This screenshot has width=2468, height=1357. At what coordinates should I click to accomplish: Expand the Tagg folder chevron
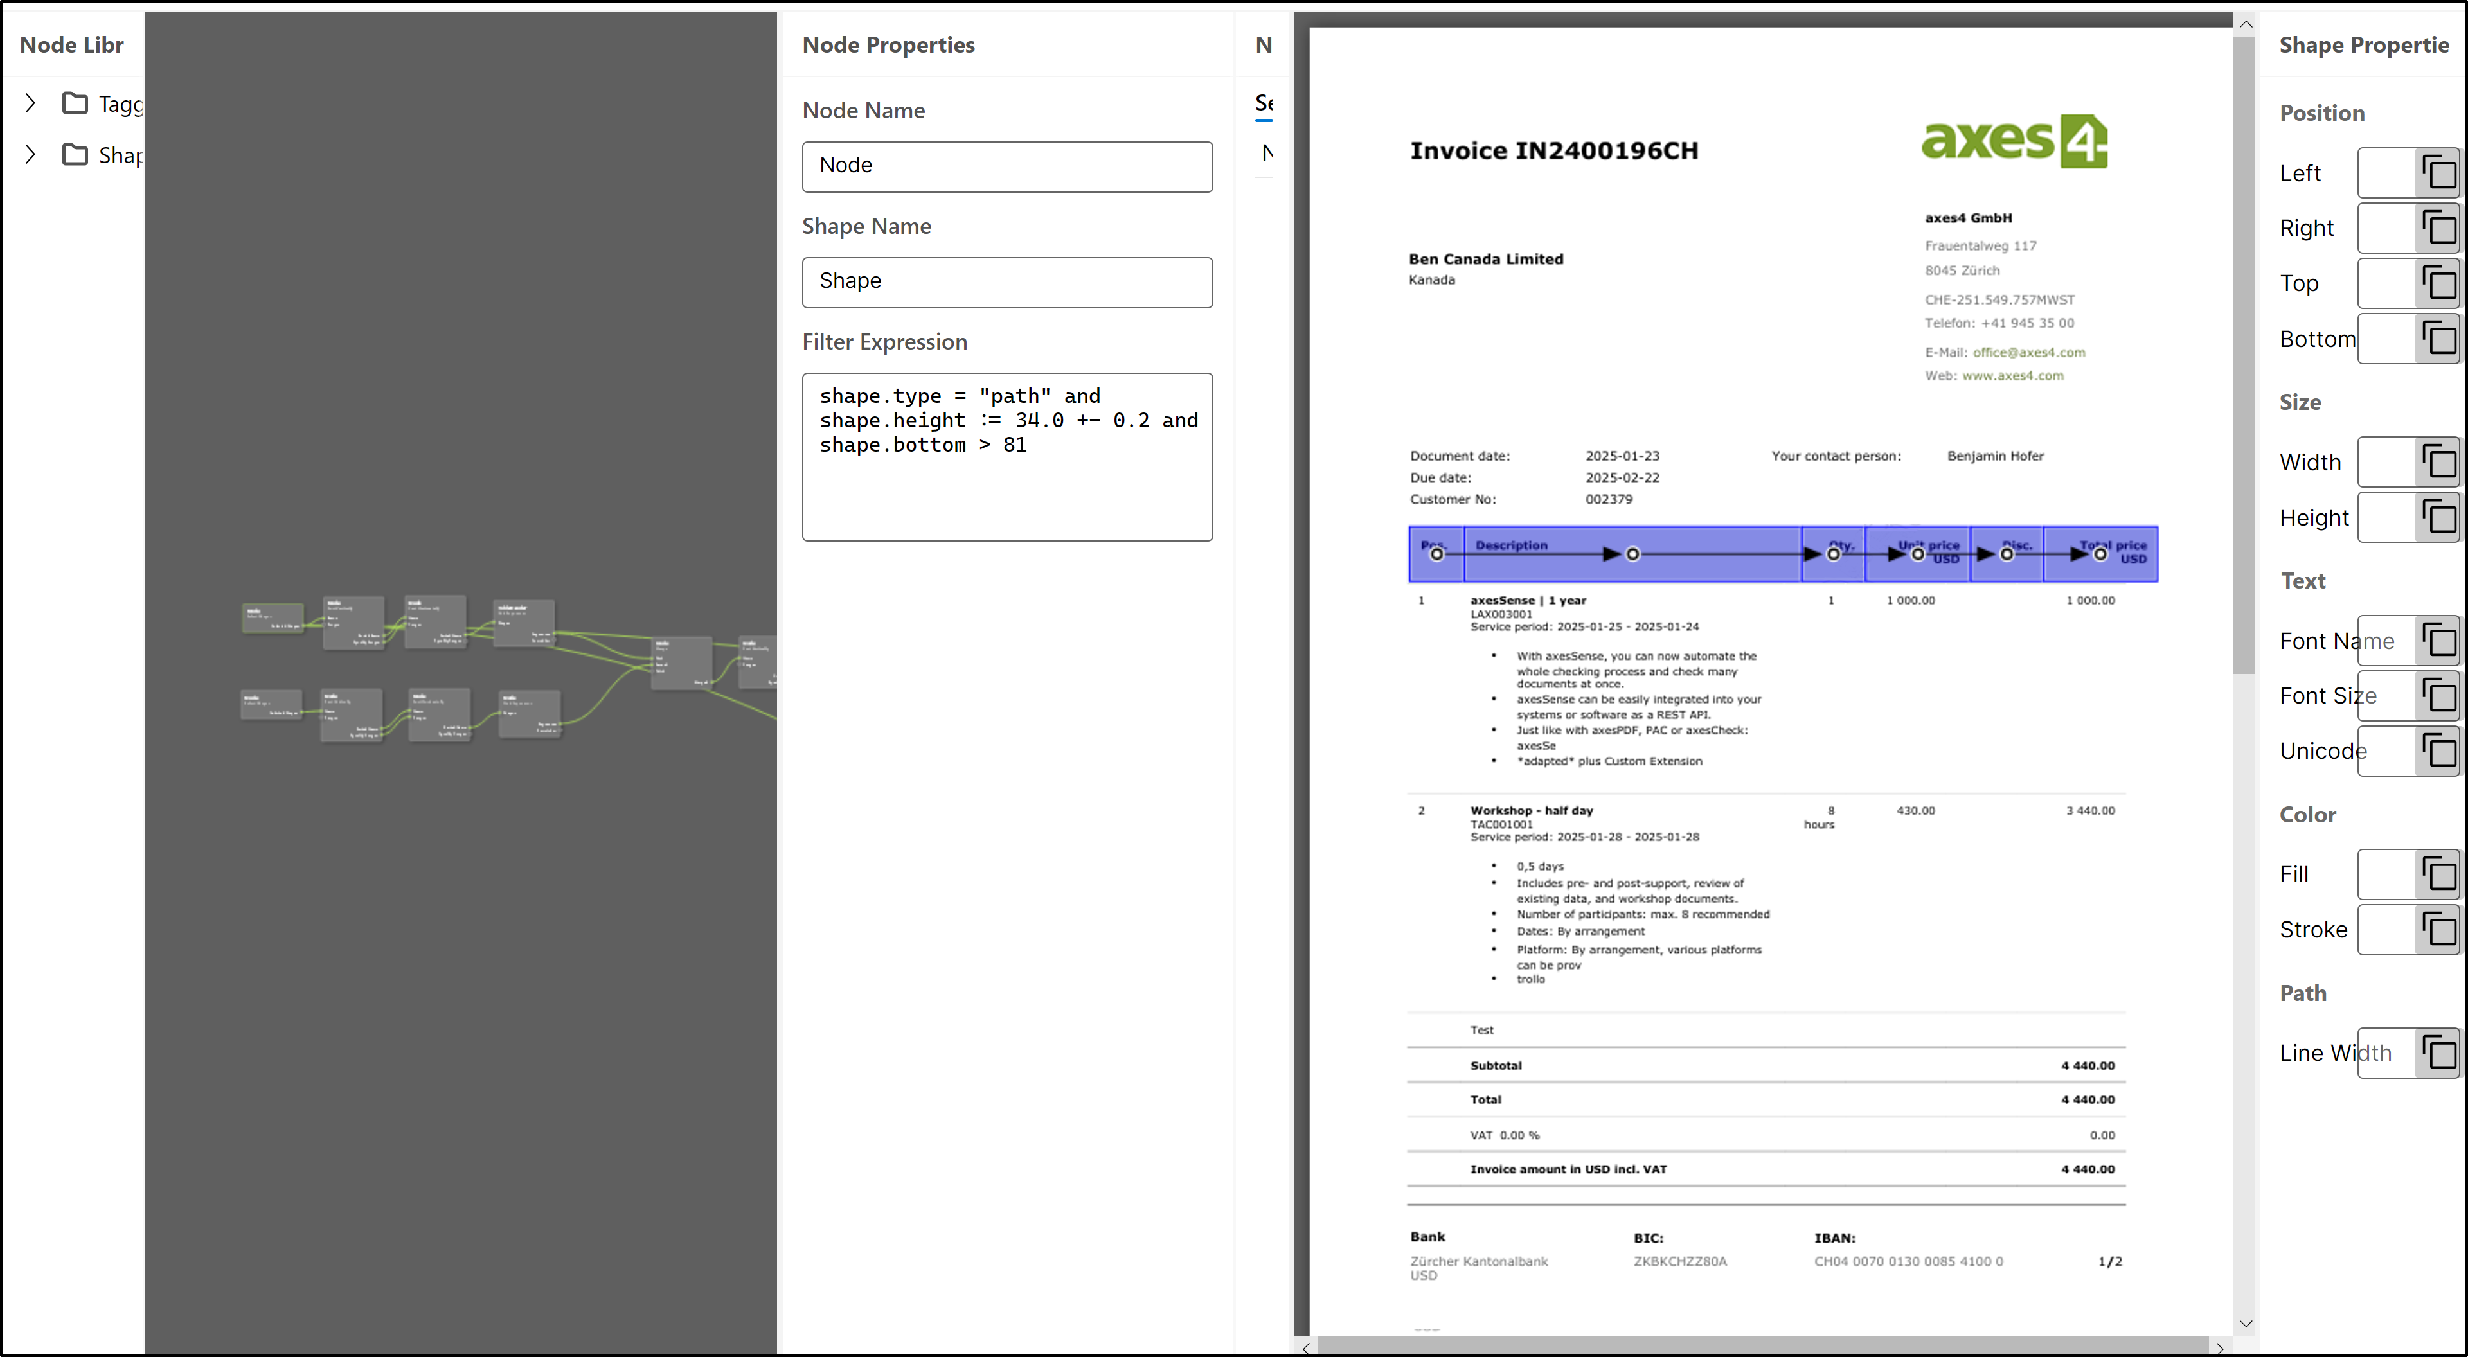31,103
